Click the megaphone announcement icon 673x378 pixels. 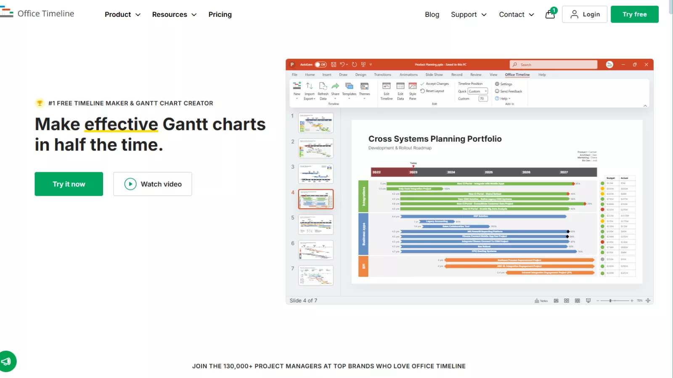7,361
